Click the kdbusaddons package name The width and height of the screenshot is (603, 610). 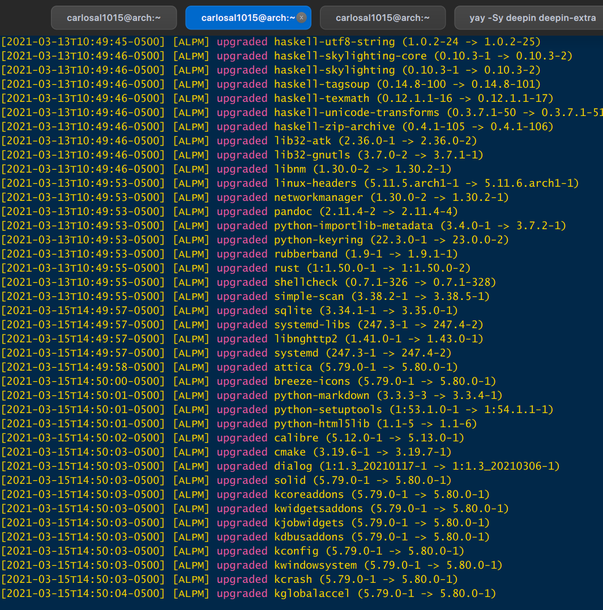309,537
